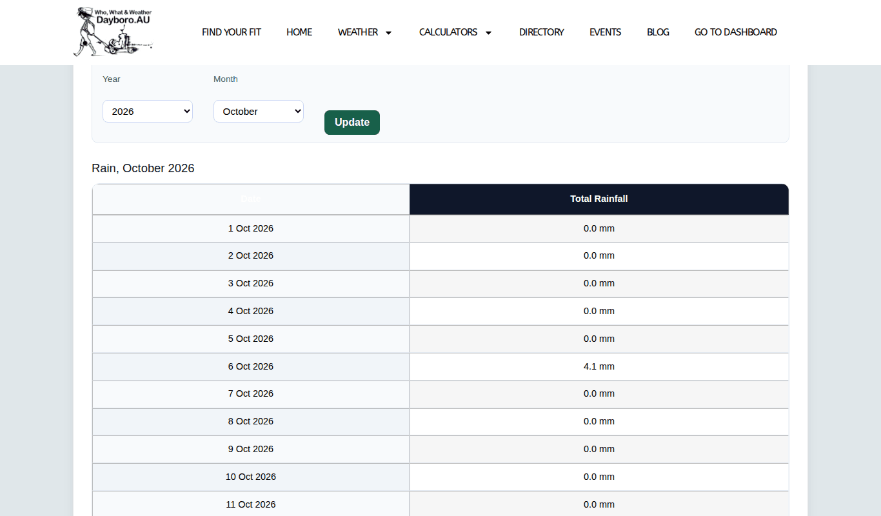The width and height of the screenshot is (881, 516).
Task: Select the 6 Oct 2026 date cell
Action: [251, 367]
